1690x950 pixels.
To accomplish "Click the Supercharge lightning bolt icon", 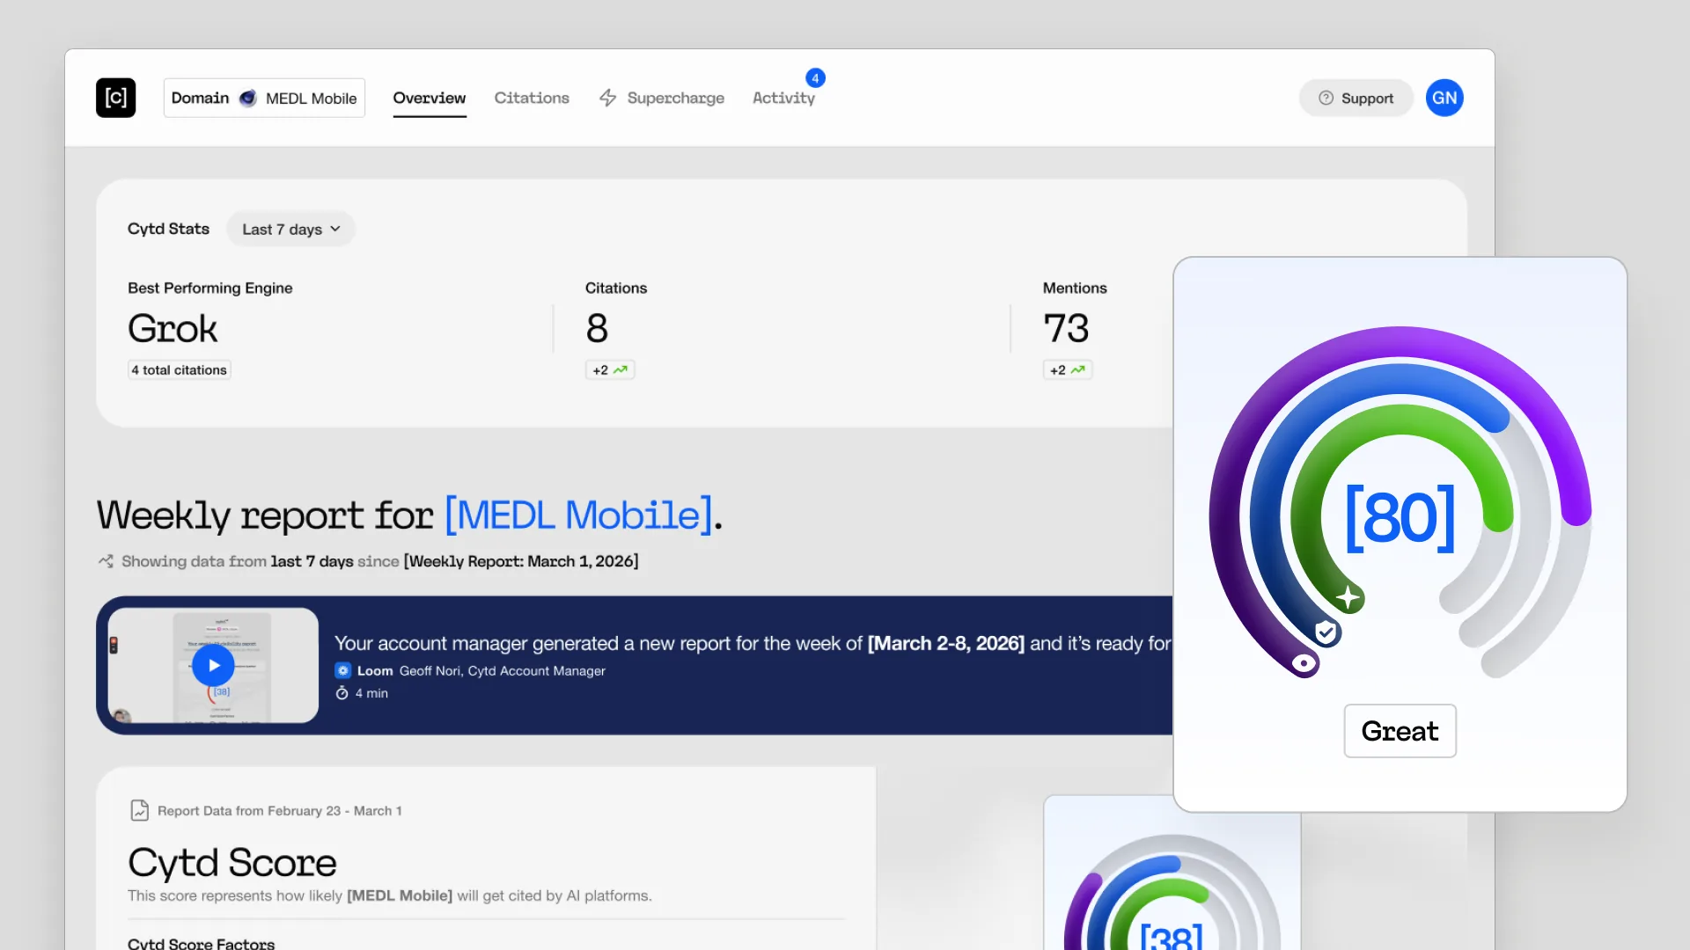I will click(x=607, y=98).
